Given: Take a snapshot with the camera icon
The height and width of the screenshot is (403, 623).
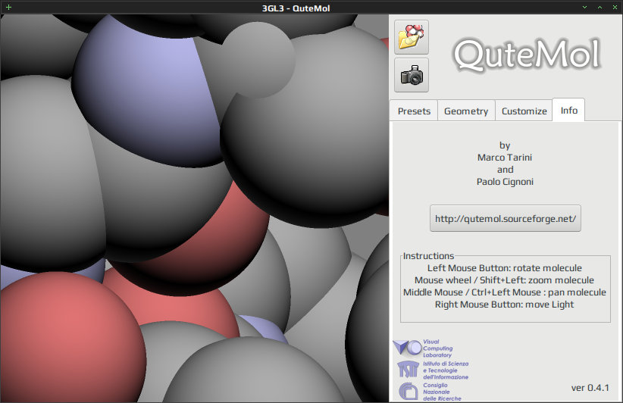Looking at the screenshot, I should [x=412, y=75].
